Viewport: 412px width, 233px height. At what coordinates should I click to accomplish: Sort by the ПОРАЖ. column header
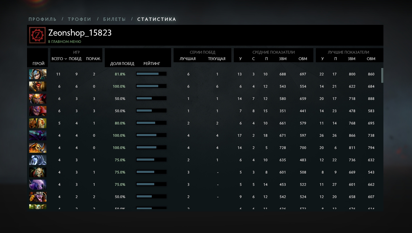[x=94, y=59]
